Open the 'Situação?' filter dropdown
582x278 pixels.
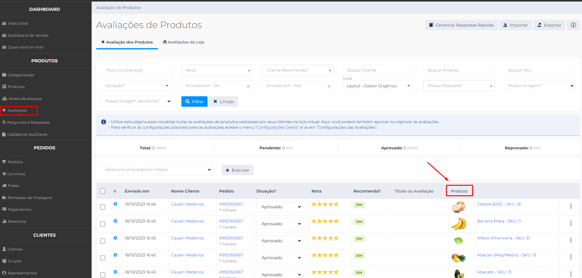coord(136,86)
